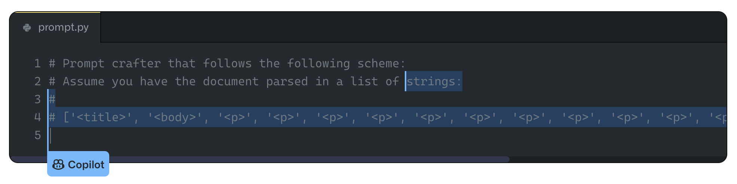The width and height of the screenshot is (737, 184).
Task: Click the word 'Prompt' on line 1
Action: 83,64
